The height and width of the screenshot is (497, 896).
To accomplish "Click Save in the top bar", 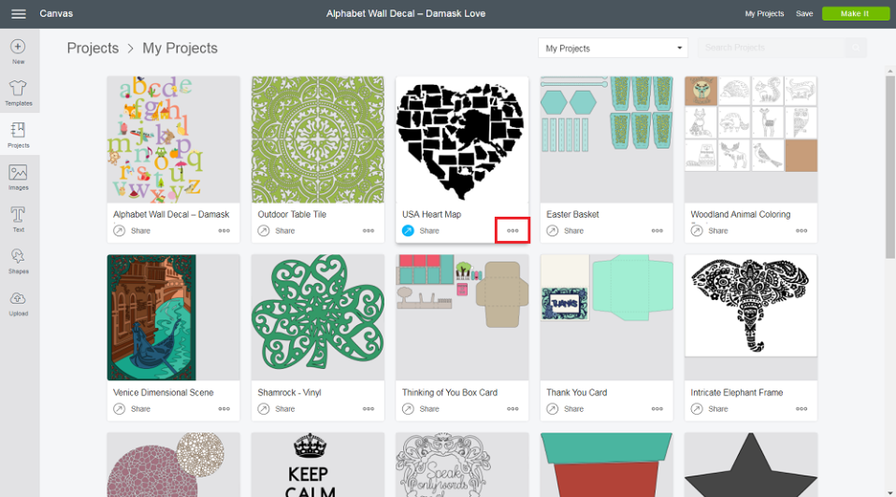I will (804, 14).
